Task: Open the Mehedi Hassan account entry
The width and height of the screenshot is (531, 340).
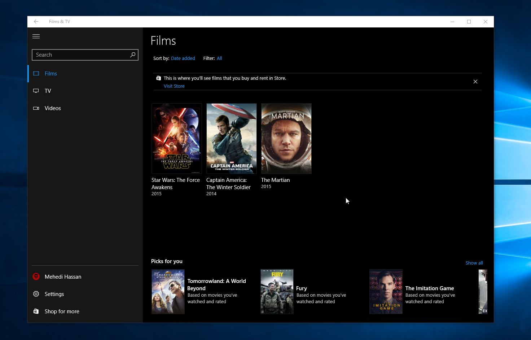Action: point(85,276)
